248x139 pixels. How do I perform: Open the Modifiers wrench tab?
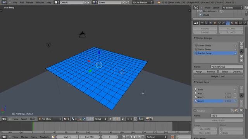click(224, 23)
